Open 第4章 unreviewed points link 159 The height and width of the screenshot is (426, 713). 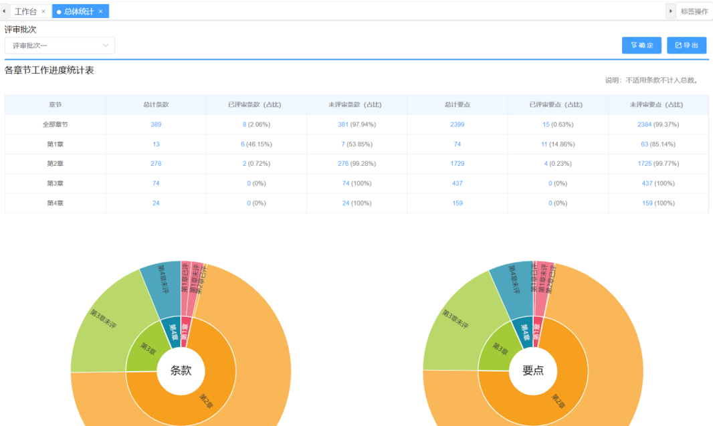[647, 203]
